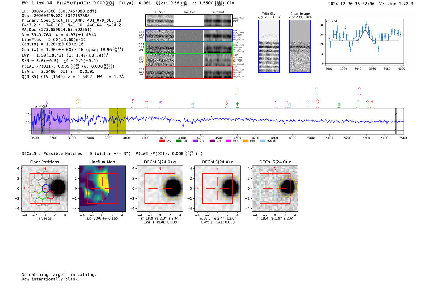This screenshot has height=296, width=435.
Task: Select the DECaLS(24.0) z image
Action: point(275,189)
